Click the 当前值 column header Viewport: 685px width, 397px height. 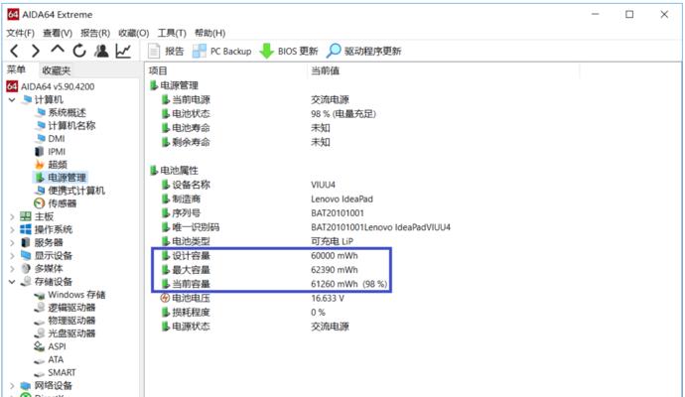click(x=444, y=70)
